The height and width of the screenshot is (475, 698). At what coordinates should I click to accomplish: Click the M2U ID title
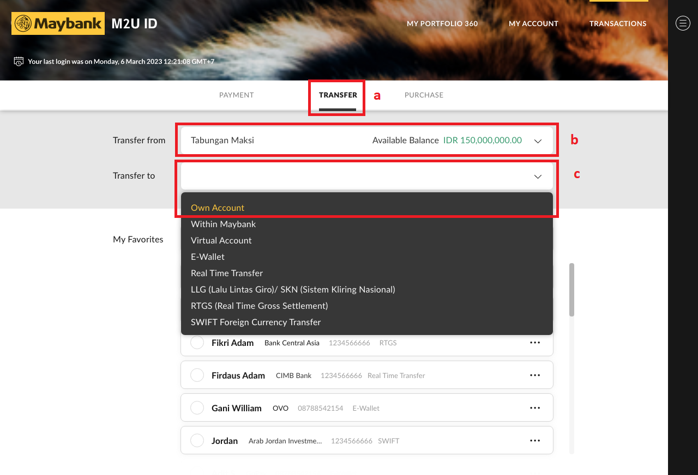tap(134, 23)
